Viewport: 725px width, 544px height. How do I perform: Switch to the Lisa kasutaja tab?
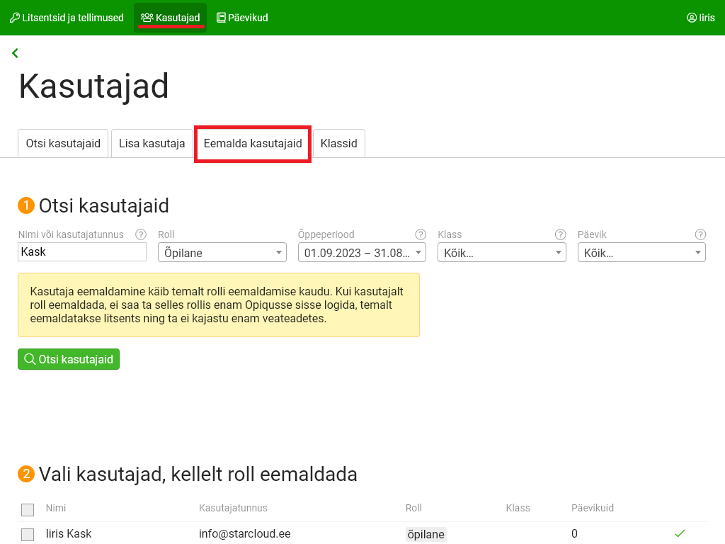[x=152, y=143]
